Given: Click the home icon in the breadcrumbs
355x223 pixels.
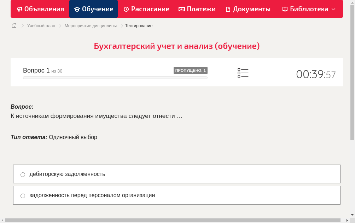Looking at the screenshot, I should tap(14, 25).
